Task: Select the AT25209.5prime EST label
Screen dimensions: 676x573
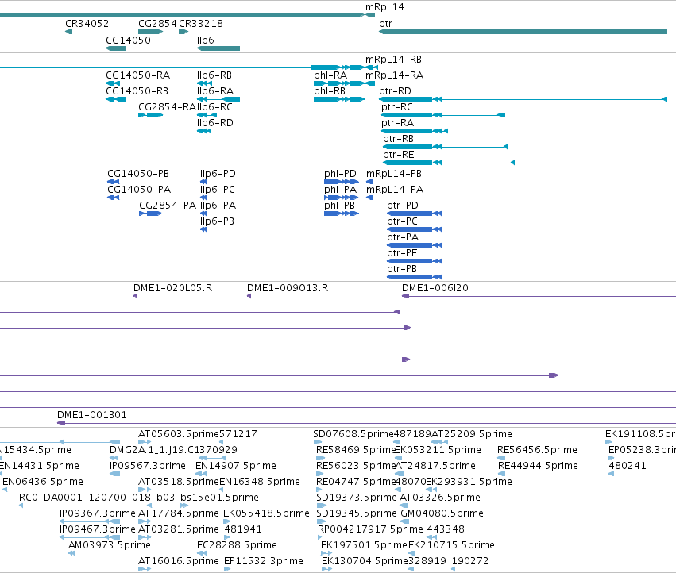Action: pos(472,434)
